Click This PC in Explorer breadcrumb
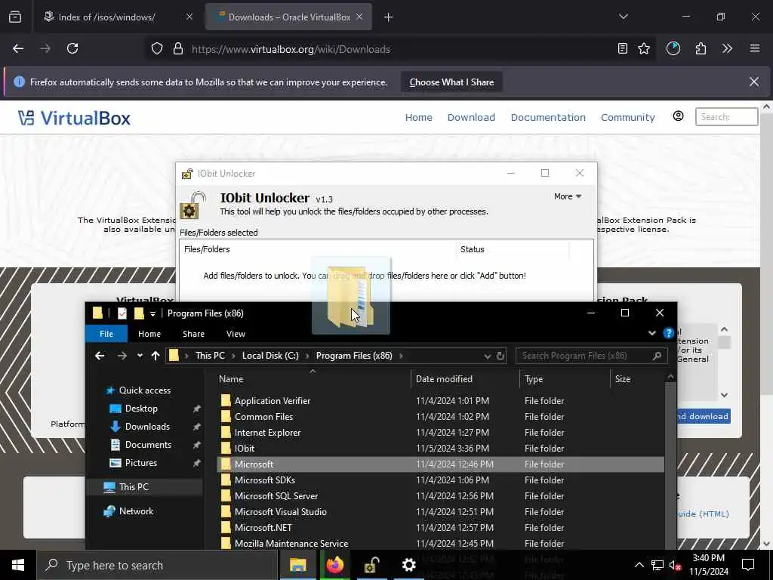Viewport: 773px width, 580px height. pyautogui.click(x=210, y=356)
